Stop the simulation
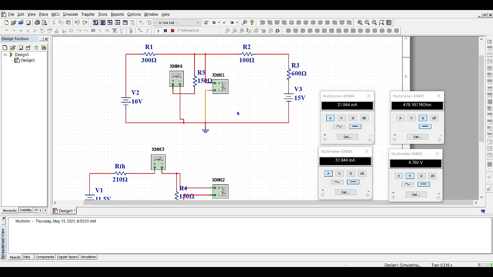The image size is (493, 277). coord(173,31)
